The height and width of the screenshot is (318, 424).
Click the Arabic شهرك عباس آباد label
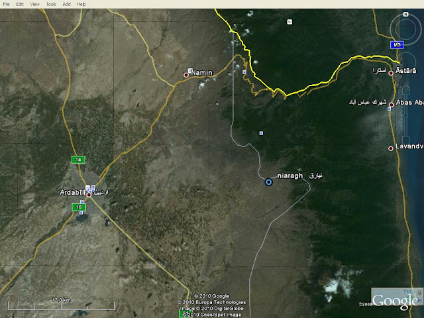click(x=368, y=102)
